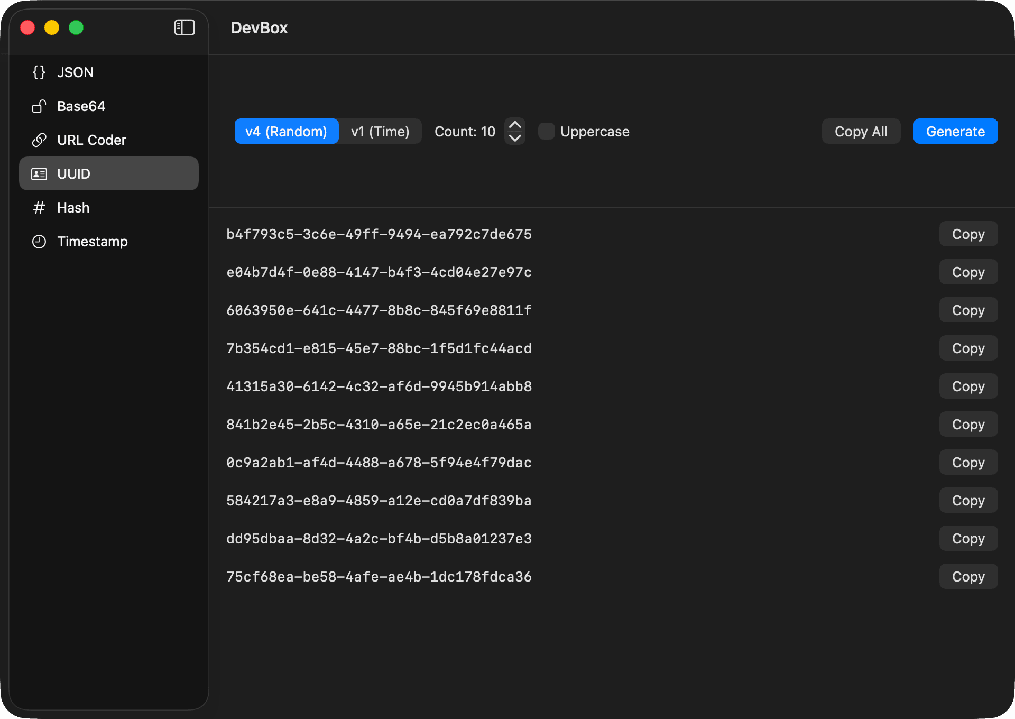This screenshot has height=719, width=1015.
Task: Click the Generate button
Action: coord(956,131)
